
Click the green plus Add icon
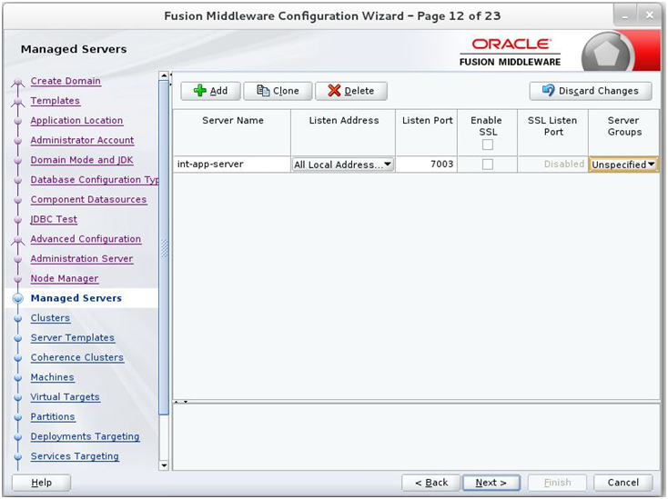pos(200,91)
